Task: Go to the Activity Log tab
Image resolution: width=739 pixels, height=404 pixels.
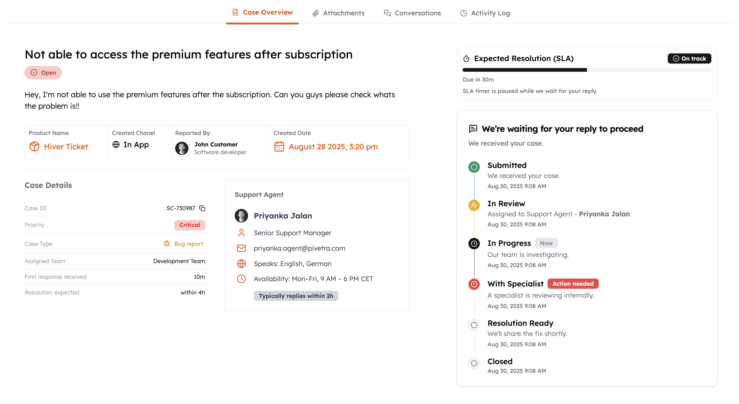Action: [x=485, y=13]
